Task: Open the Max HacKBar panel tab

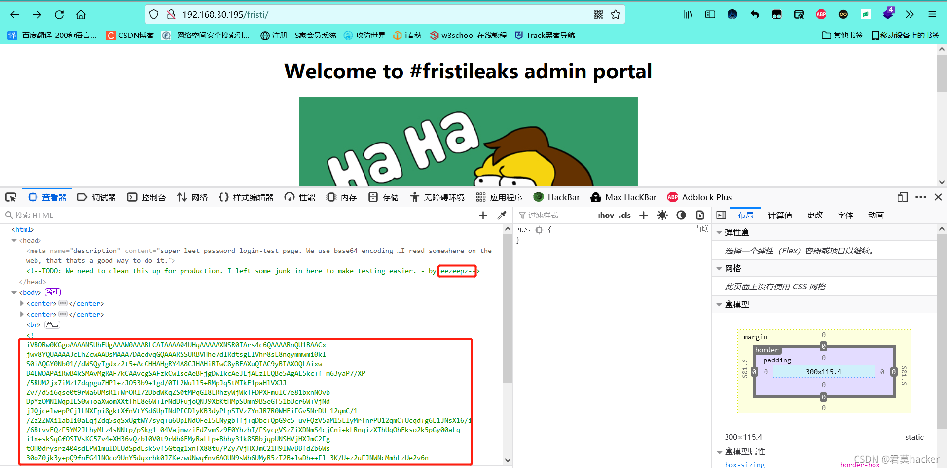Action: tap(623, 197)
